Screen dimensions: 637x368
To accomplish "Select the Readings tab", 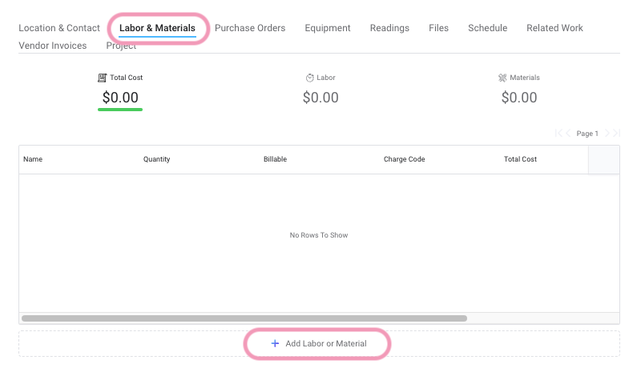I will 389,28.
